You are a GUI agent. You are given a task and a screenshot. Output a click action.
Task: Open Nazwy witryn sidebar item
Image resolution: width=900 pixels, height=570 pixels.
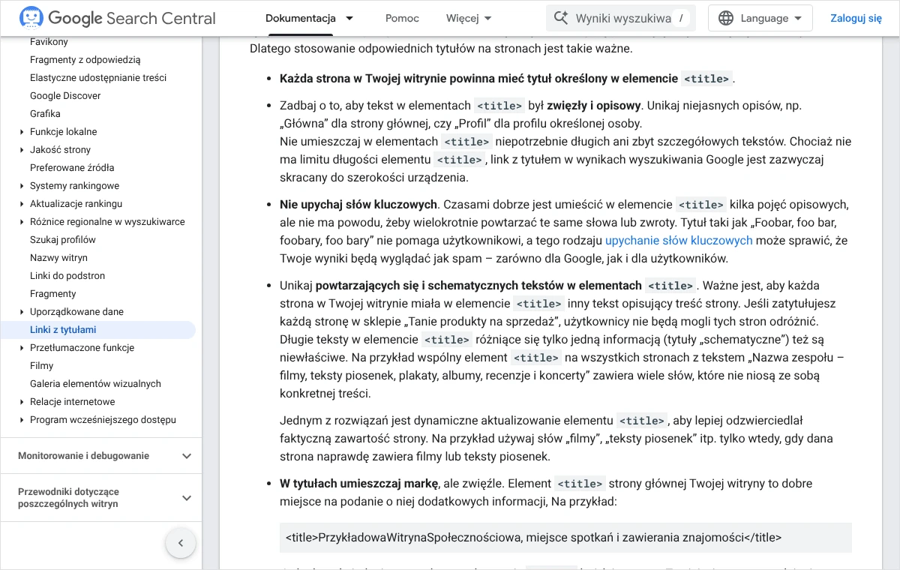point(58,258)
